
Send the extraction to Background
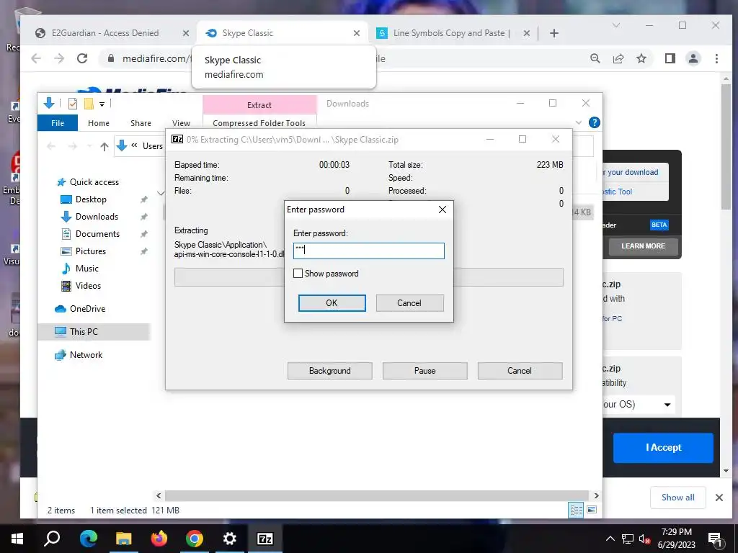pyautogui.click(x=330, y=371)
